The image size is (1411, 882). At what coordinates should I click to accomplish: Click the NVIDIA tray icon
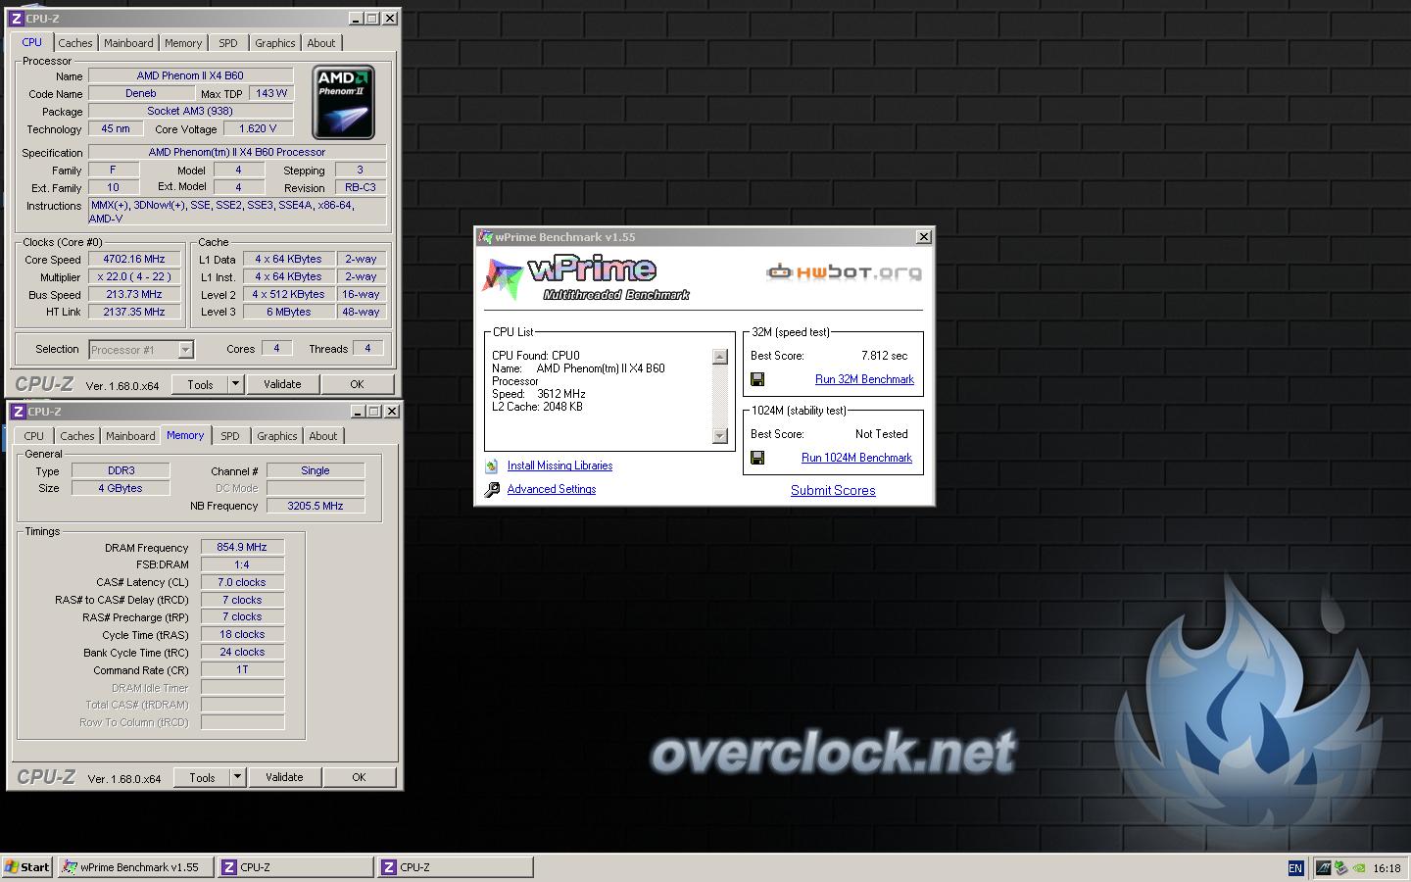(1359, 867)
